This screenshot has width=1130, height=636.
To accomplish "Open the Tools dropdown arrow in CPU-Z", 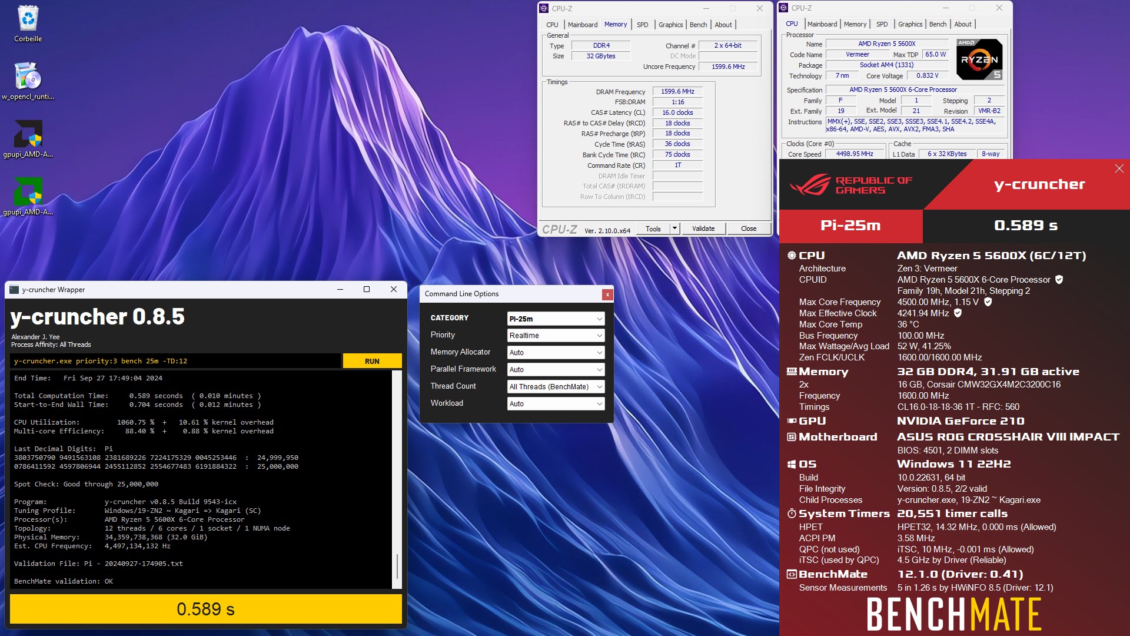I will click(x=674, y=228).
